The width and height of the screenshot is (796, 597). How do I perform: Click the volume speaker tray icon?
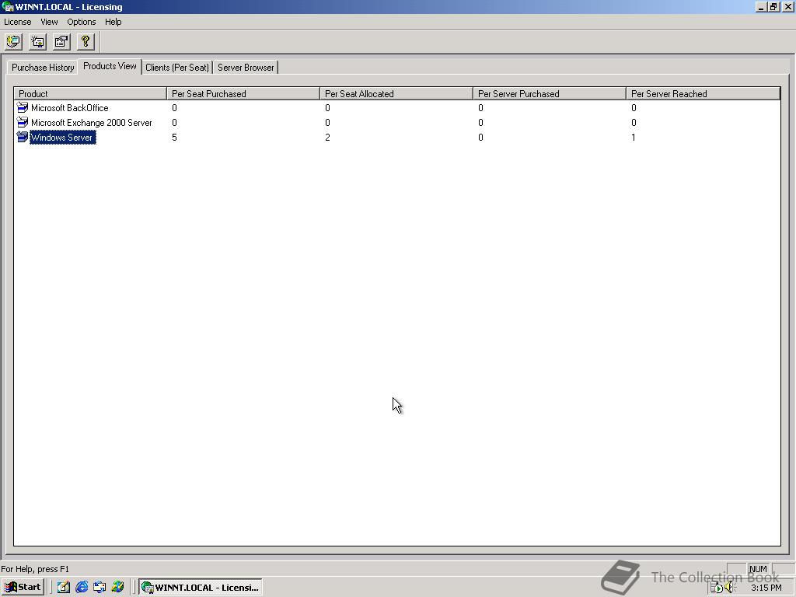pyautogui.click(x=730, y=588)
